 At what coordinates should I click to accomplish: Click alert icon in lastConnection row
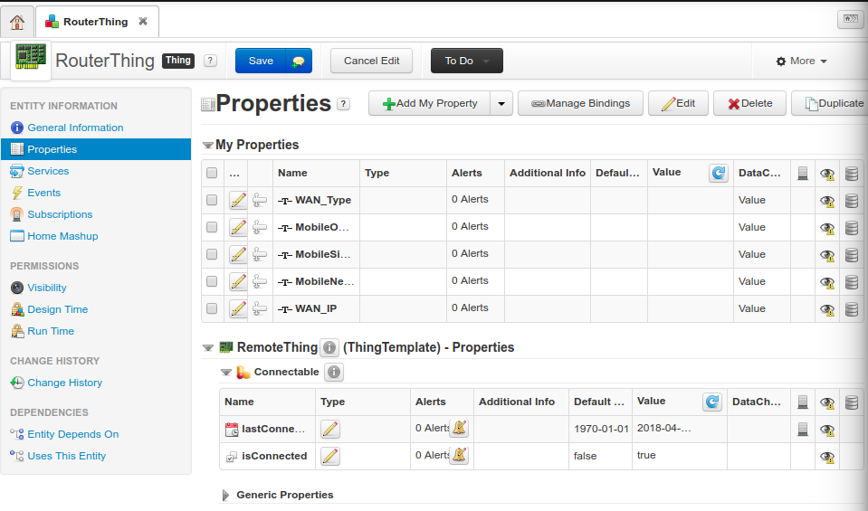point(460,429)
